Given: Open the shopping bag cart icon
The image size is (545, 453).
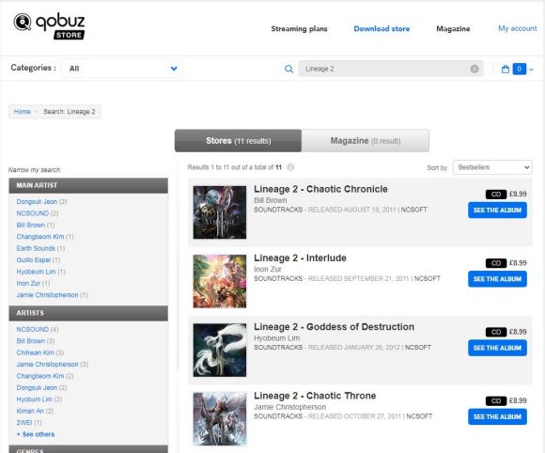Looking at the screenshot, I should click(506, 70).
